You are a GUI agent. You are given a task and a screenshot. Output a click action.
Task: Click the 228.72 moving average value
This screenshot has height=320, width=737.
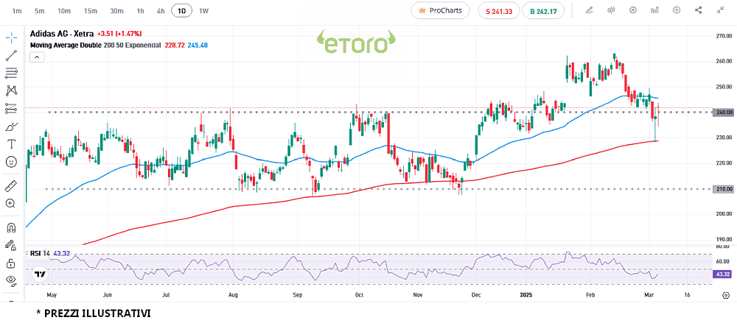(x=174, y=45)
